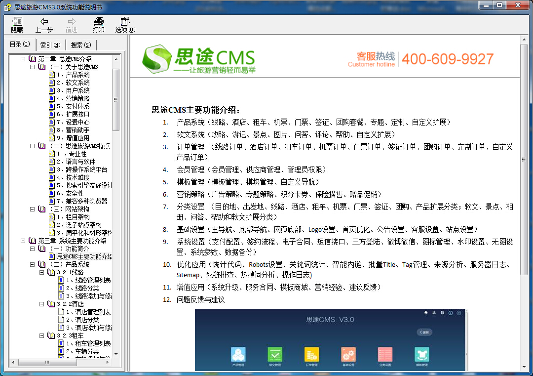This screenshot has height=376, width=533.
Task: Switch to the 搜索 tab
Action: (x=81, y=44)
